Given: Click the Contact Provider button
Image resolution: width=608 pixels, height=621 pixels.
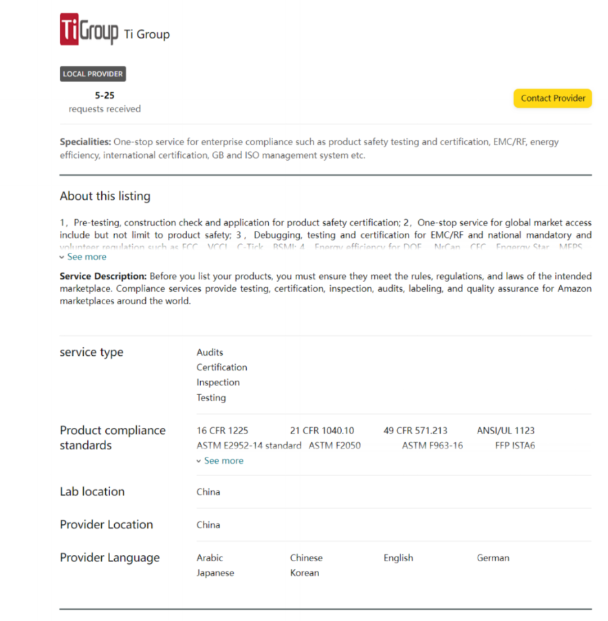Looking at the screenshot, I should point(552,98).
